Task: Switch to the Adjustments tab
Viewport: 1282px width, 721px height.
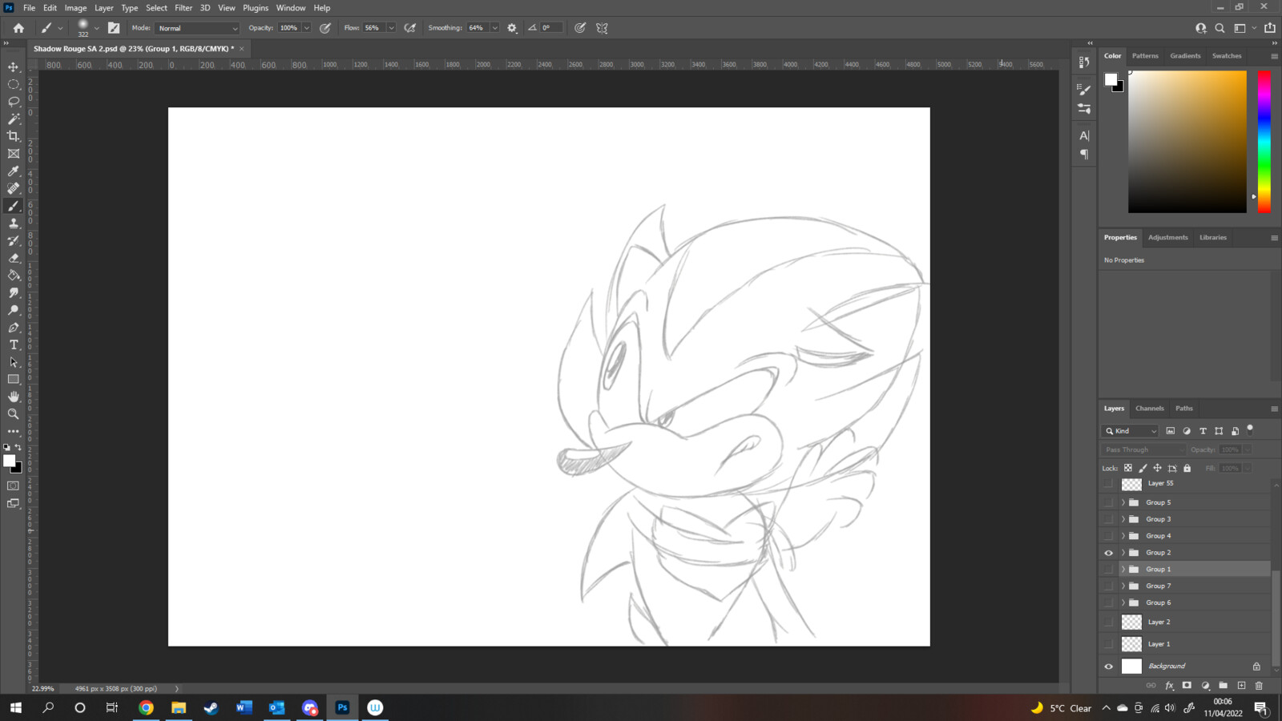Action: 1167,238
